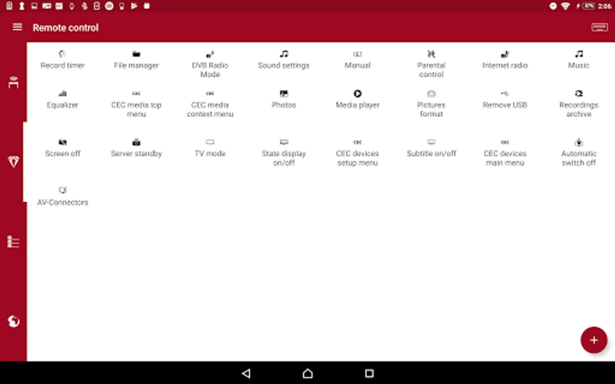615x384 pixels.
Task: Open Android recent apps overview
Action: tap(369, 373)
